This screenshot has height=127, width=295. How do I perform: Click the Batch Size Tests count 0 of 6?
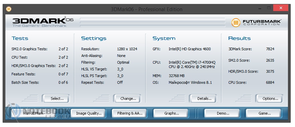[x=63, y=82]
